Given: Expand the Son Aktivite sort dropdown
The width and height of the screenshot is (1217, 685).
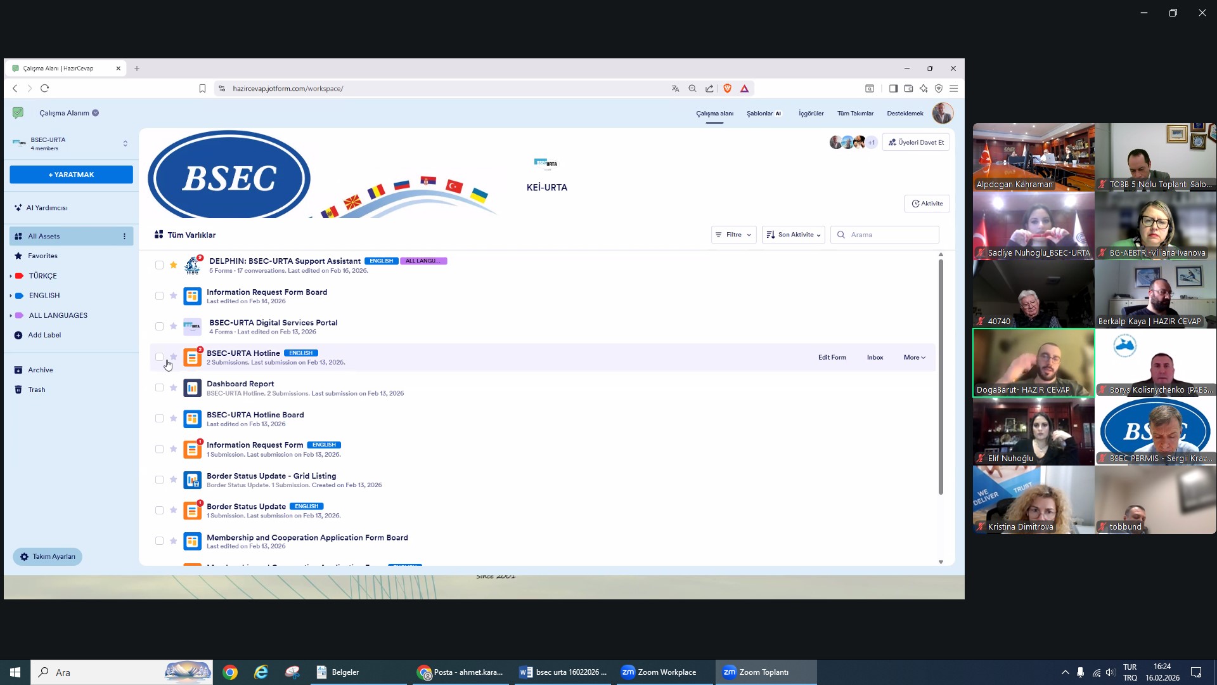Looking at the screenshot, I should (x=793, y=235).
